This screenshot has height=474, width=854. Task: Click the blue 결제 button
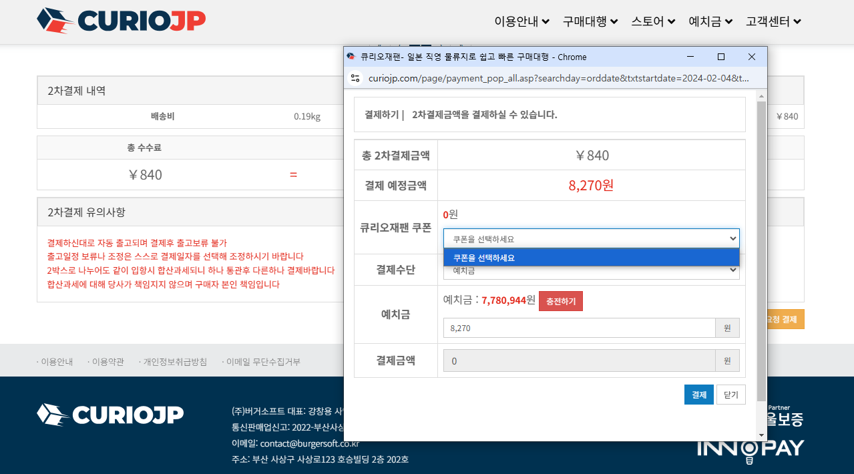tap(699, 395)
